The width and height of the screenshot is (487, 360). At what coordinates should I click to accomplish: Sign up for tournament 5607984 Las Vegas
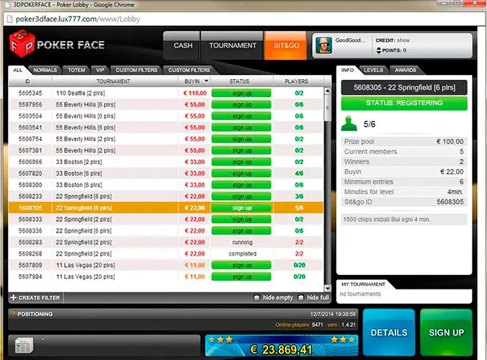point(241,276)
